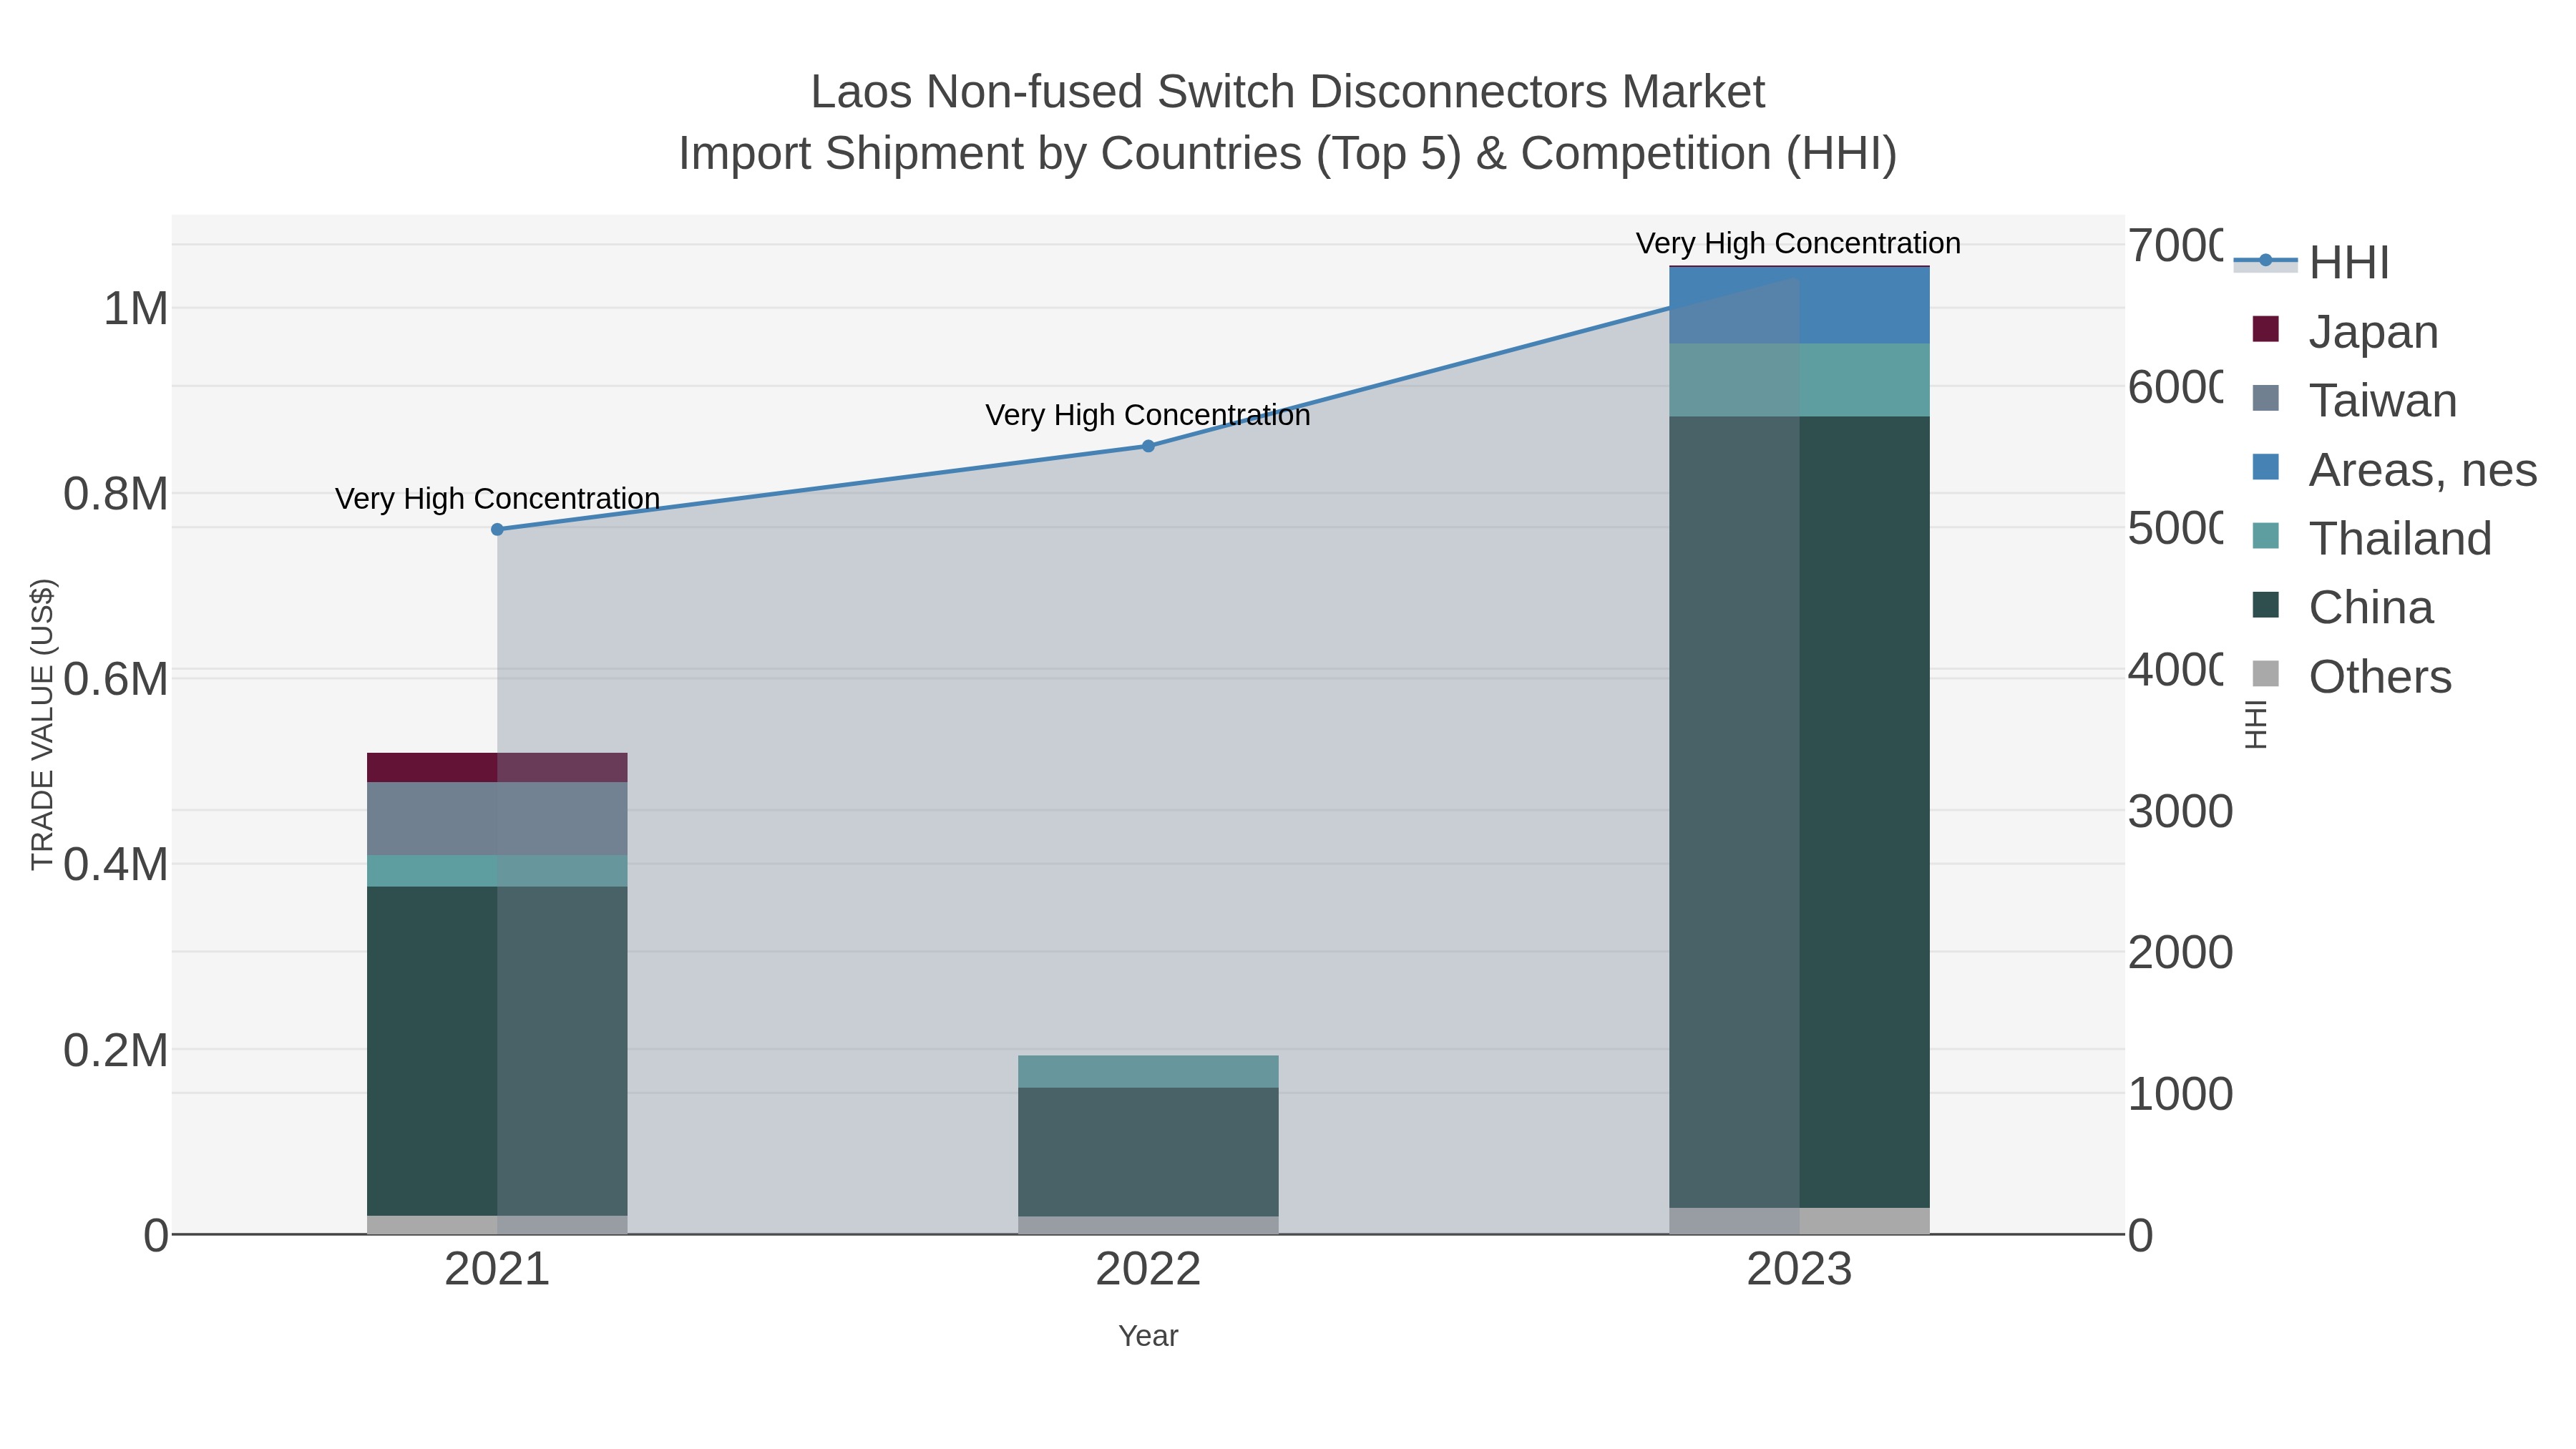Click the TRADE VALUE (US$) axis title

[42, 724]
